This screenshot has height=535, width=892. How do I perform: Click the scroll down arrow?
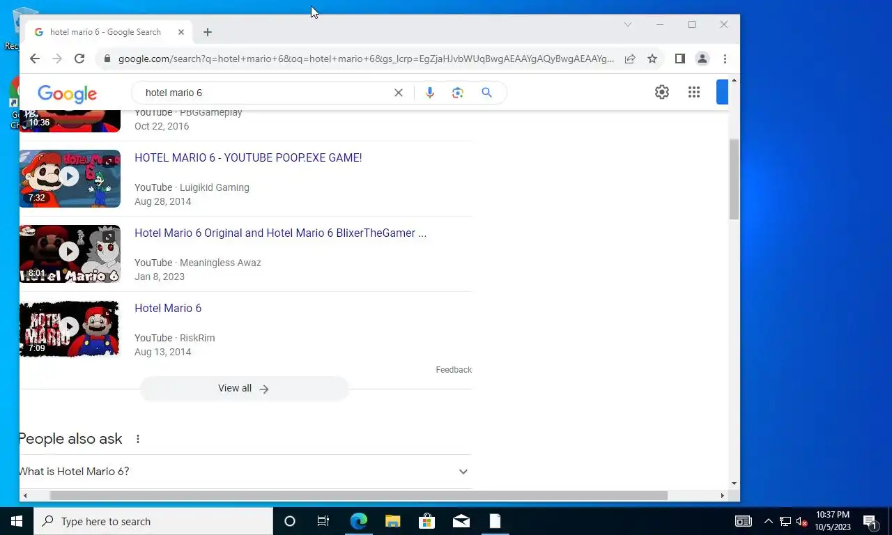pyautogui.click(x=734, y=483)
